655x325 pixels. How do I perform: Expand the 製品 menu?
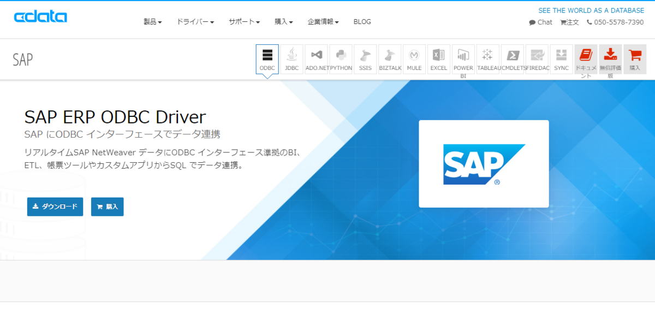pyautogui.click(x=153, y=22)
